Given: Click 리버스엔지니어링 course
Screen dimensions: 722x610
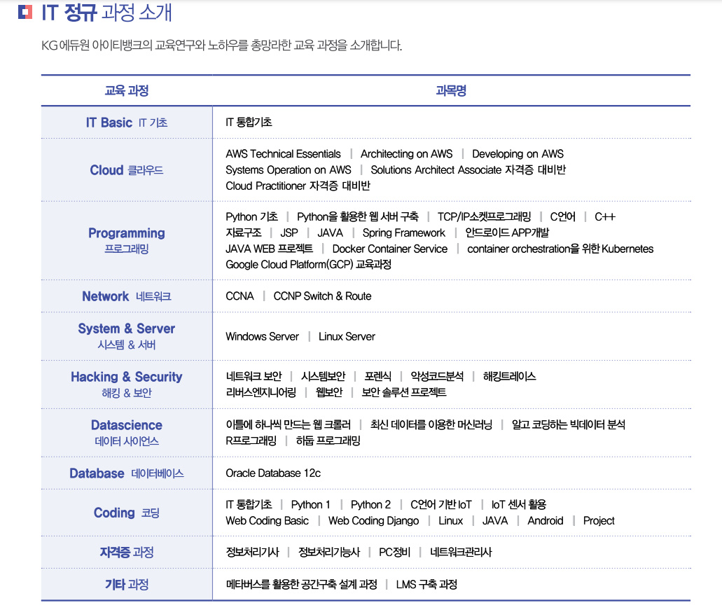Looking at the screenshot, I should [x=261, y=393].
